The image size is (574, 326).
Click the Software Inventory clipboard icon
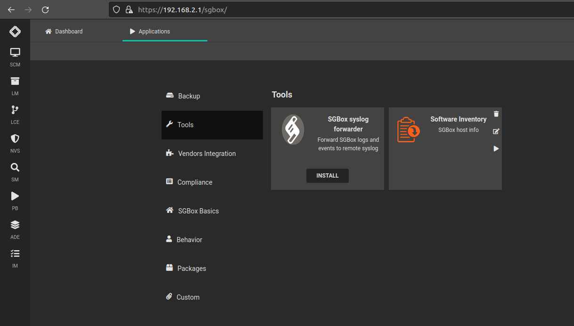[x=409, y=130]
